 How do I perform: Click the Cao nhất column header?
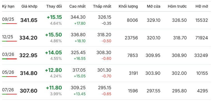(77, 6)
